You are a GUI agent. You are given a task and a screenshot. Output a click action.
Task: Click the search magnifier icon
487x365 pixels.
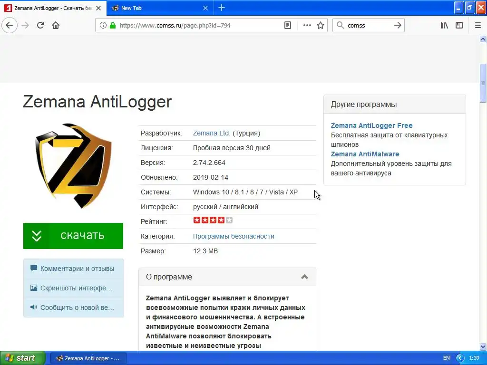(x=341, y=26)
